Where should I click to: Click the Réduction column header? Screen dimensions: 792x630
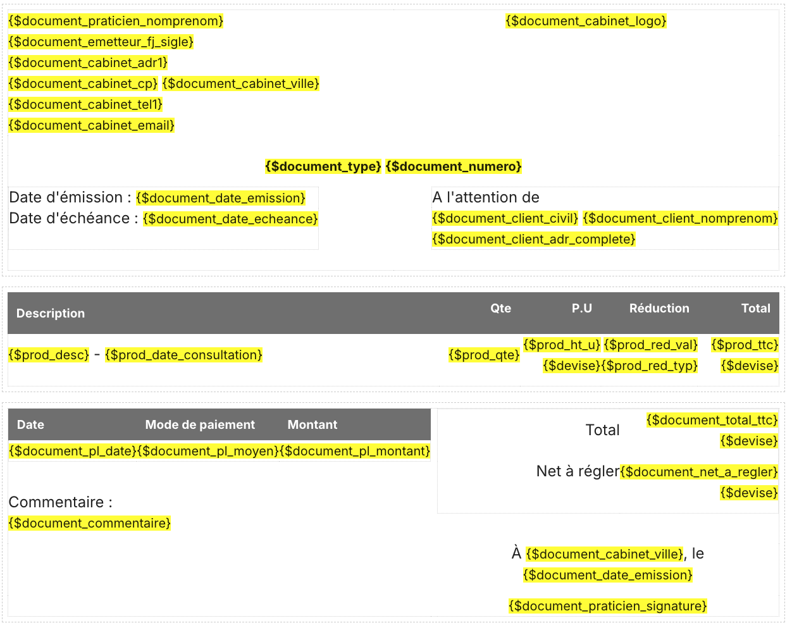tap(659, 308)
